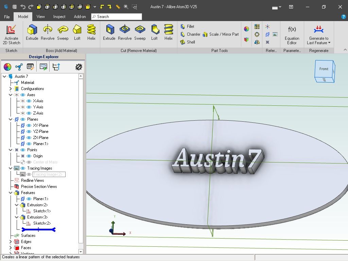Collapse the Axes node
Screen dimensions: 348x261
11,95
